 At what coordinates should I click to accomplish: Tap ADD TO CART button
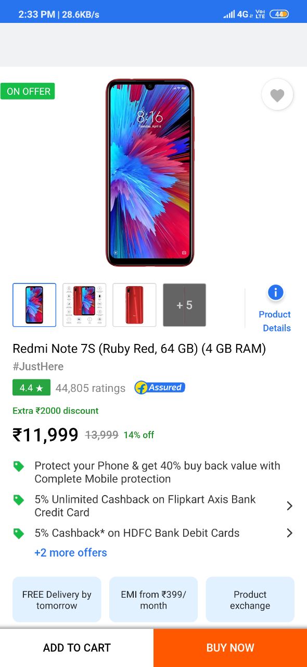click(x=77, y=648)
